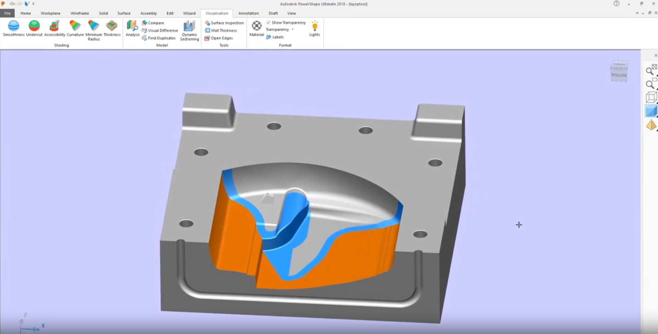658x334 pixels.
Task: Launch the Dynamic Sectioning tool
Action: pyautogui.click(x=189, y=30)
